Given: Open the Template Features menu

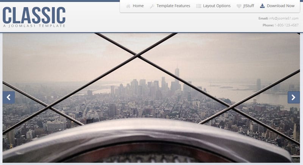Looking at the screenshot, I should point(173,6).
